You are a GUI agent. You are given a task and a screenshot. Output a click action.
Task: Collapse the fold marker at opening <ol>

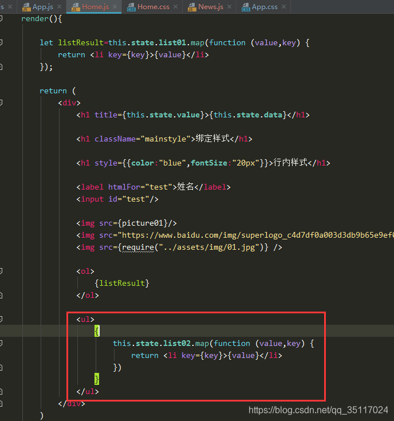(x=1, y=271)
